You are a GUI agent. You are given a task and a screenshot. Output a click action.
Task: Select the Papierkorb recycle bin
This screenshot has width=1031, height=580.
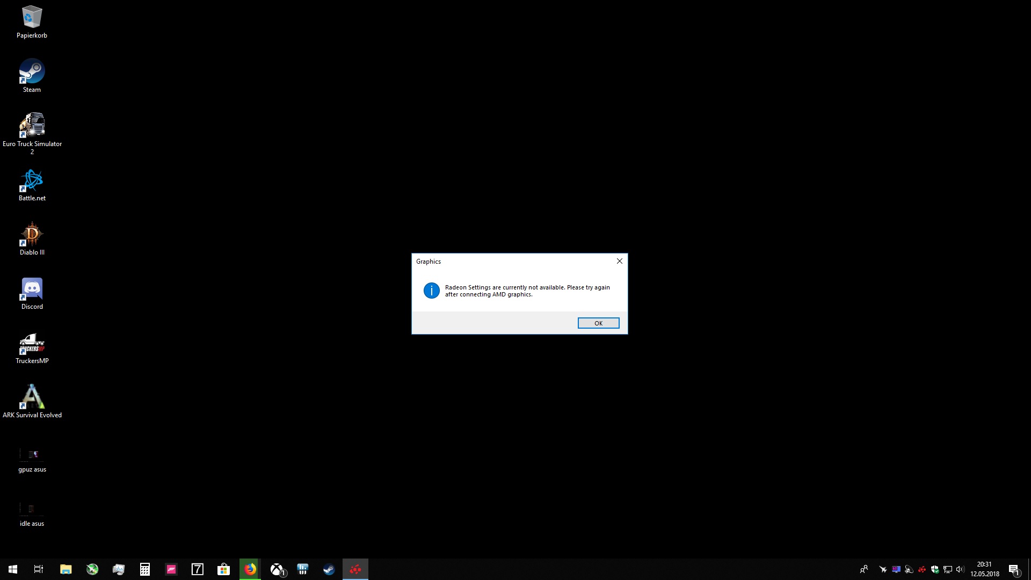(32, 18)
